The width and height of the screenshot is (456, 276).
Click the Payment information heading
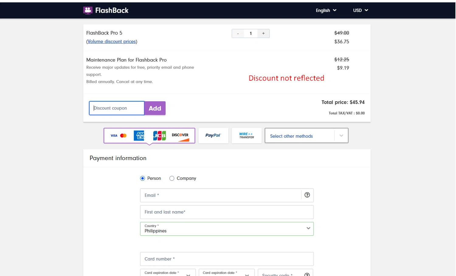coord(118,158)
